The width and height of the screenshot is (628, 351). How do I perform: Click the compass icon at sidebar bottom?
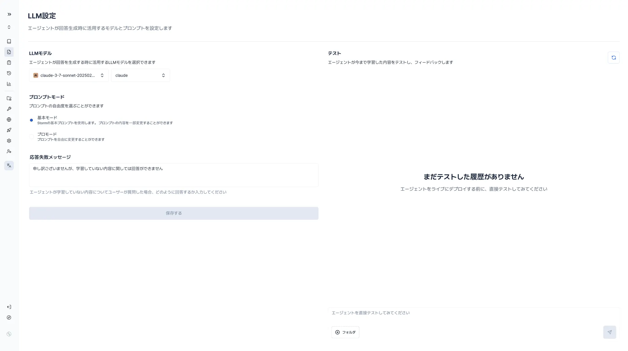9,318
